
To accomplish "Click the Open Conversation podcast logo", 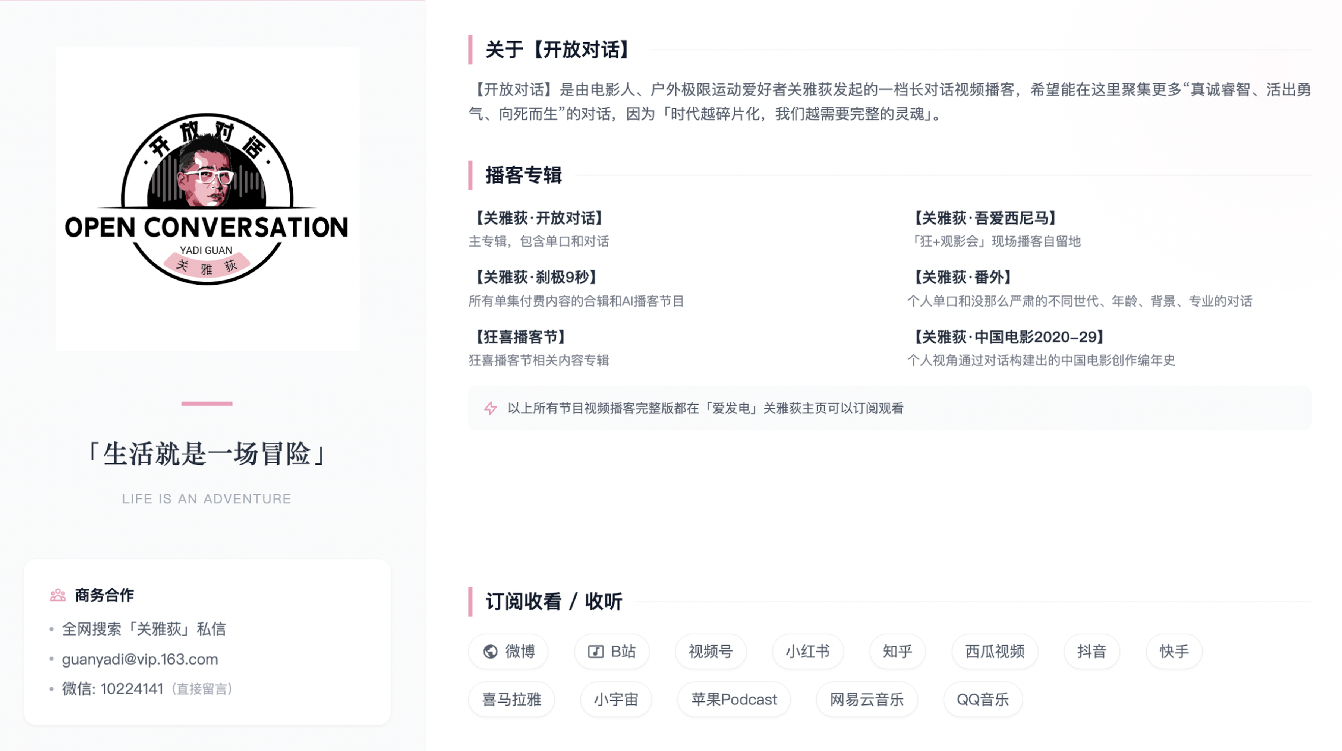I will (x=207, y=199).
